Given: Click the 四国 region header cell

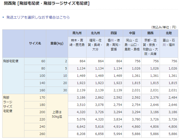Looking at the screenshot, I should pos(114,33).
